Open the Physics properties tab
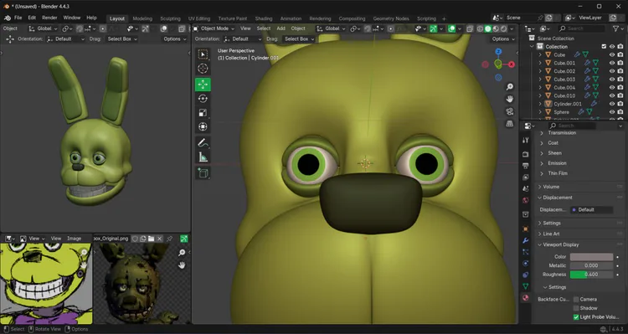The image size is (628, 334). [x=526, y=264]
